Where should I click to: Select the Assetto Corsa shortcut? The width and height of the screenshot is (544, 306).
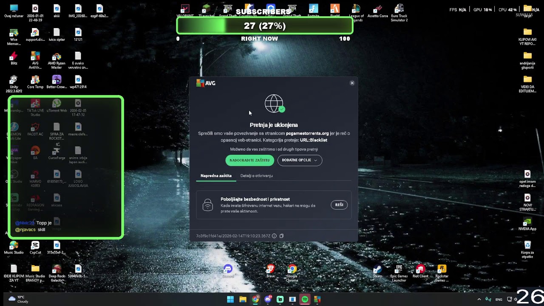point(377,11)
